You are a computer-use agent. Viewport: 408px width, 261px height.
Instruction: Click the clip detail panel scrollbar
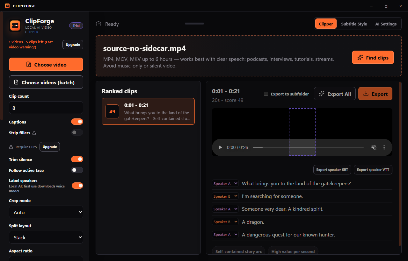click(x=400, y=164)
